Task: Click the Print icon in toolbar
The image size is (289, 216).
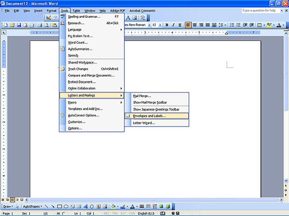Action: (x=40, y=25)
